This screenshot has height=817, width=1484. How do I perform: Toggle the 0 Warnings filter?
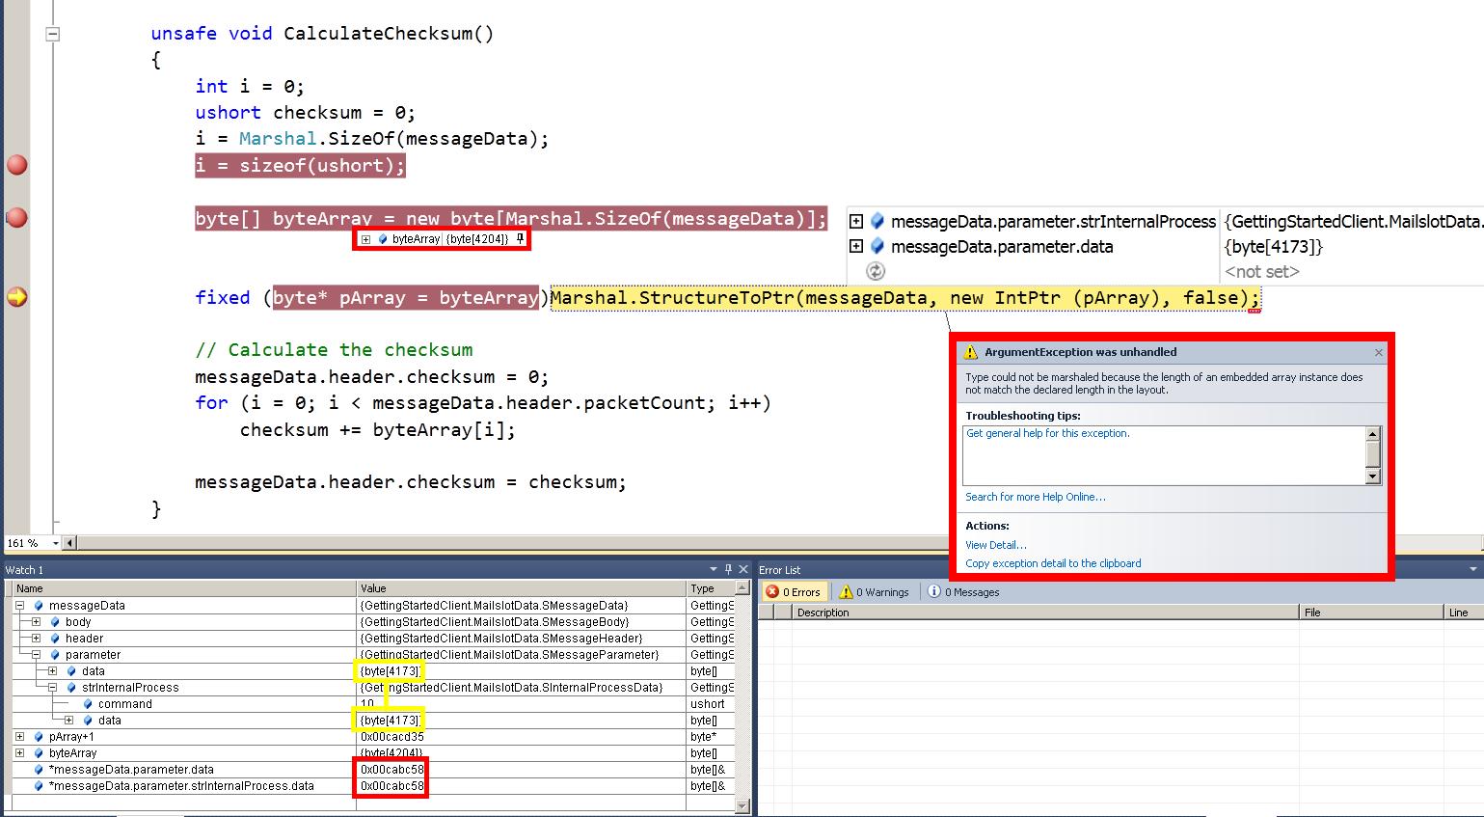tap(874, 592)
